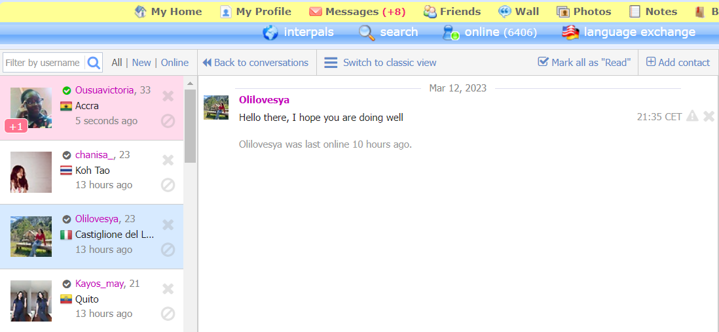719x332 pixels.
Task: Open the Wall page
Action: (519, 12)
